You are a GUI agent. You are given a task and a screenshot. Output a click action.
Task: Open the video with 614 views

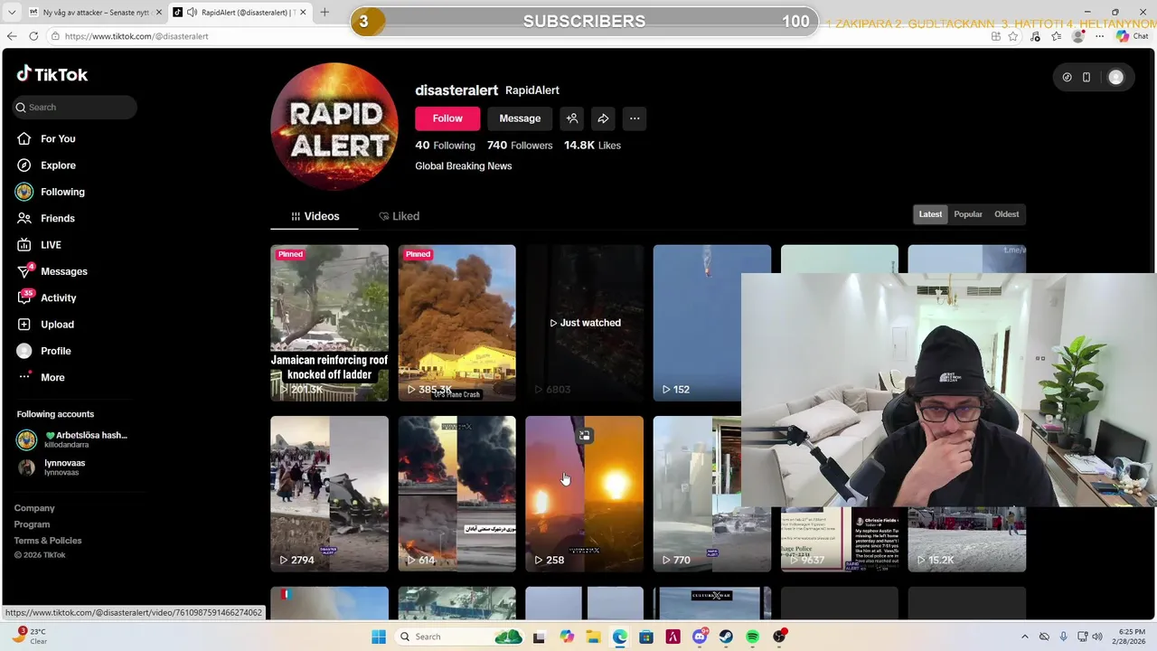pyautogui.click(x=456, y=494)
